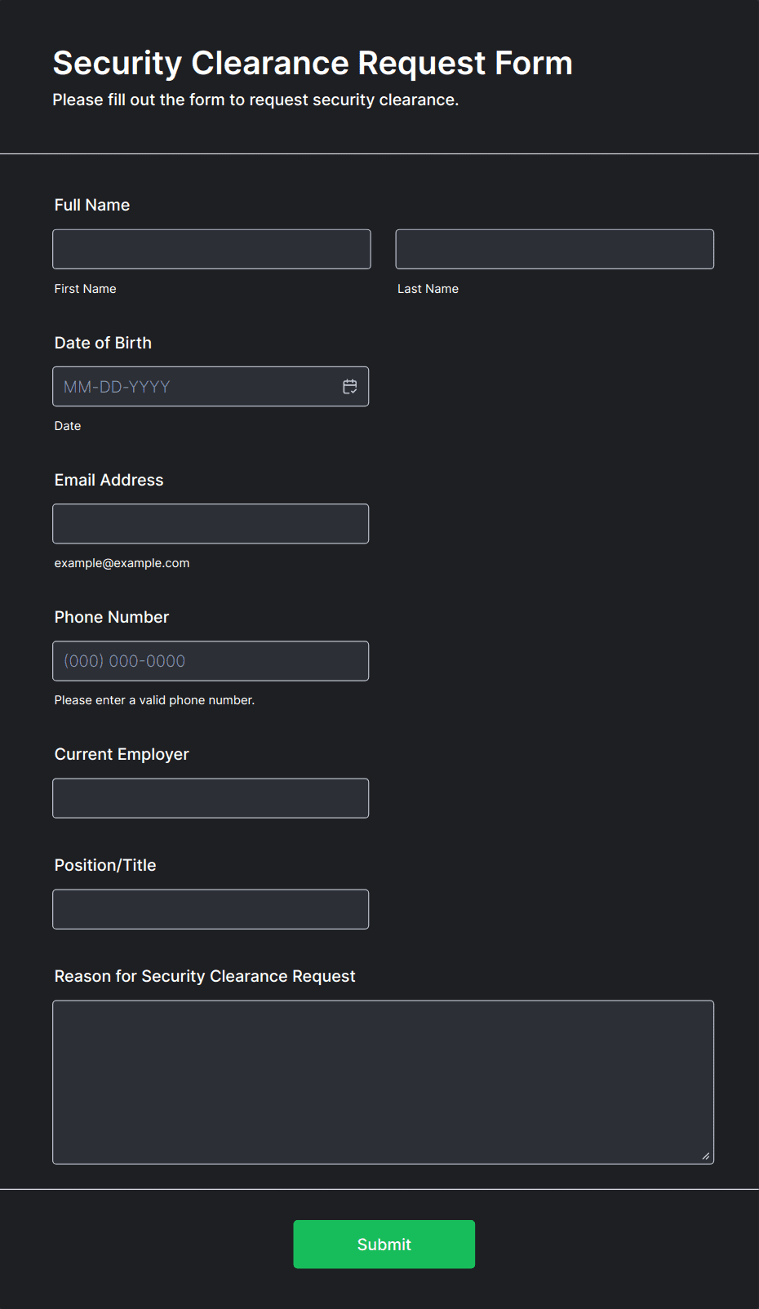Click the Position/Title input box
This screenshot has height=1309, width=759.
coord(211,909)
